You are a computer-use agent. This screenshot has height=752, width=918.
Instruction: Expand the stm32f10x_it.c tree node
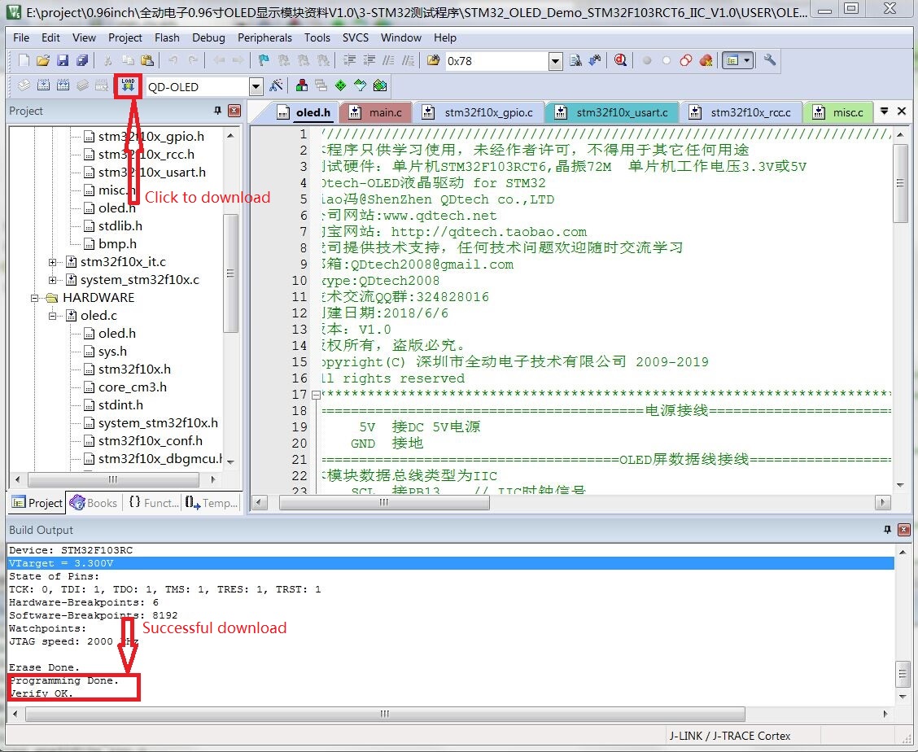pyautogui.click(x=53, y=262)
